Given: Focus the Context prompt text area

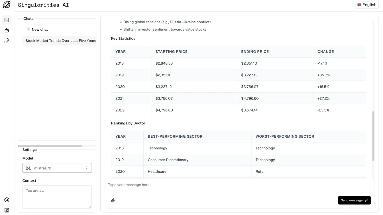Looking at the screenshot, I should click(x=57, y=197).
